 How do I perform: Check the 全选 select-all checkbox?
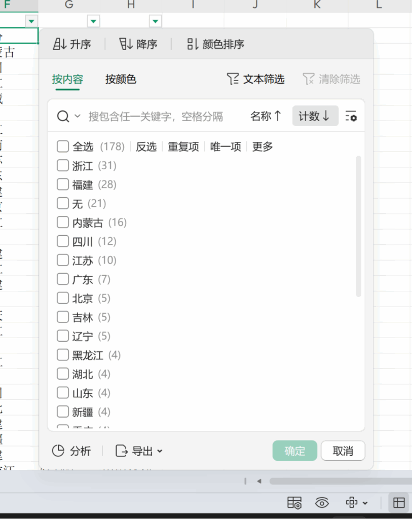point(62,146)
